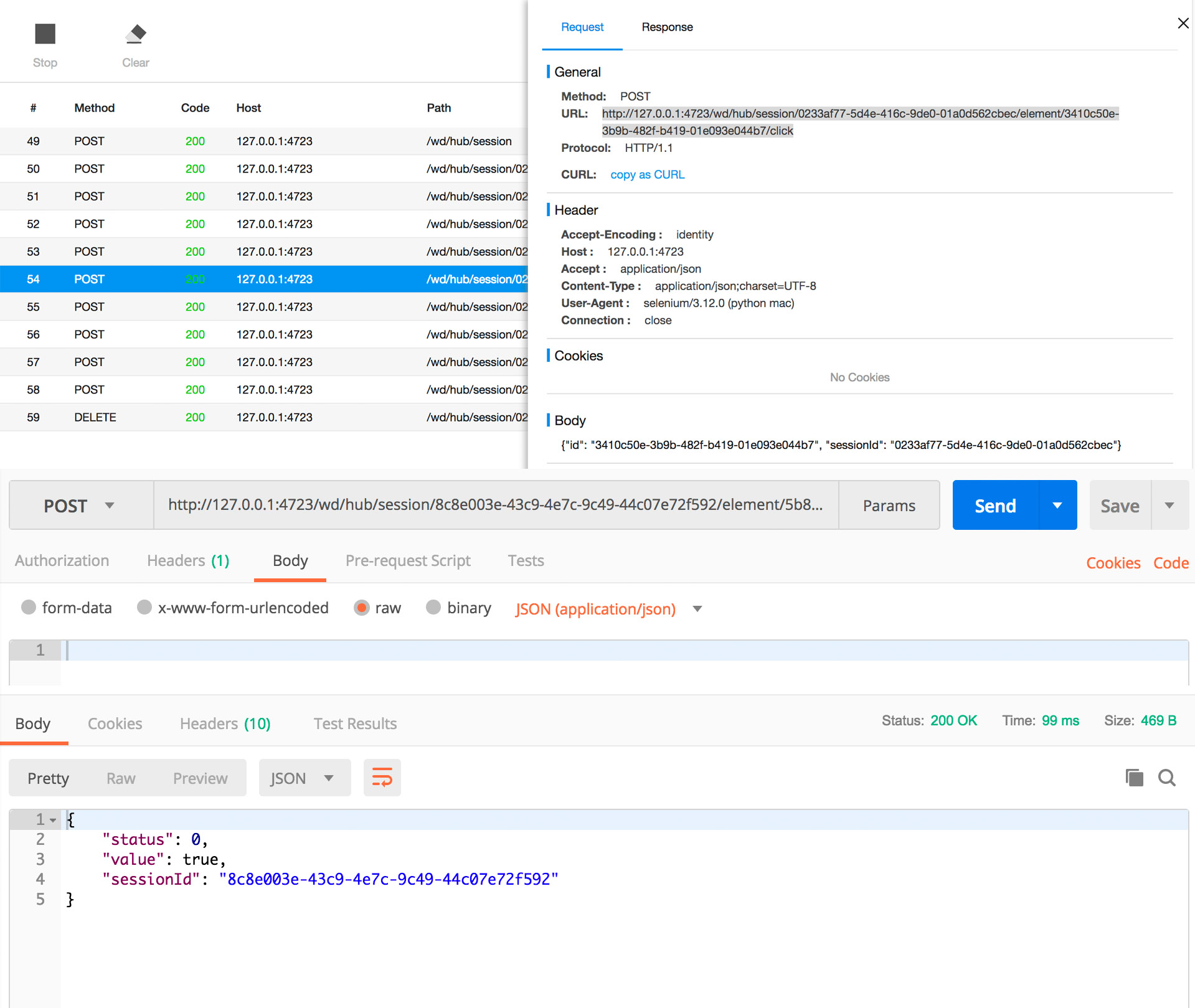This screenshot has width=1195, height=1008.
Task: Click the Host column header
Action: point(248,108)
